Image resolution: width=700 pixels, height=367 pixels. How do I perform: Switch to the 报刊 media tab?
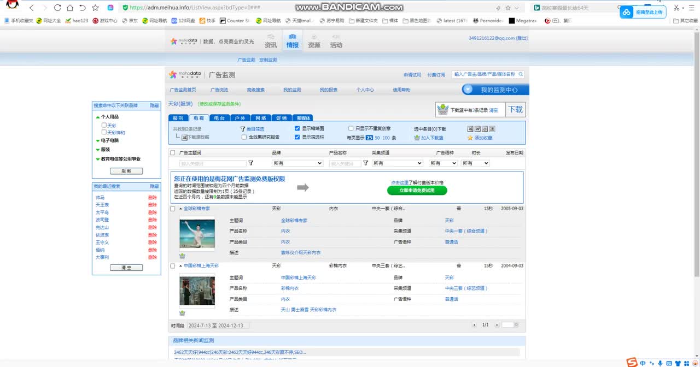click(178, 118)
